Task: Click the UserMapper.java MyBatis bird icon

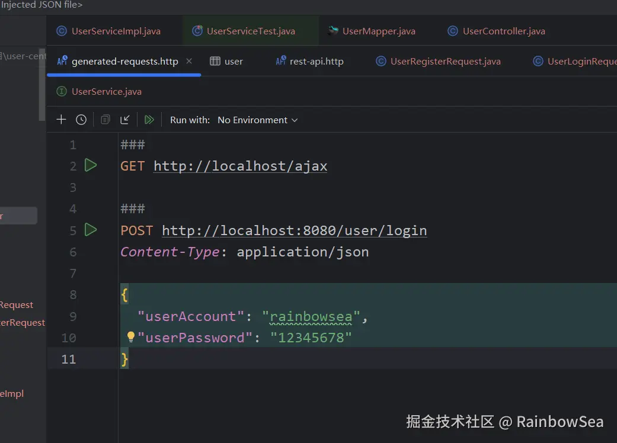Action: (333, 31)
